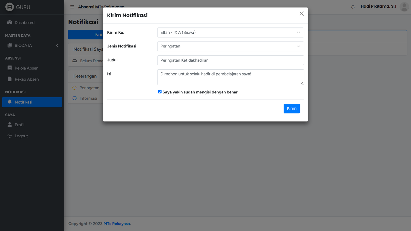Click the Rekap Absen file icon
This screenshot has width=411, height=231.
tap(10, 79)
